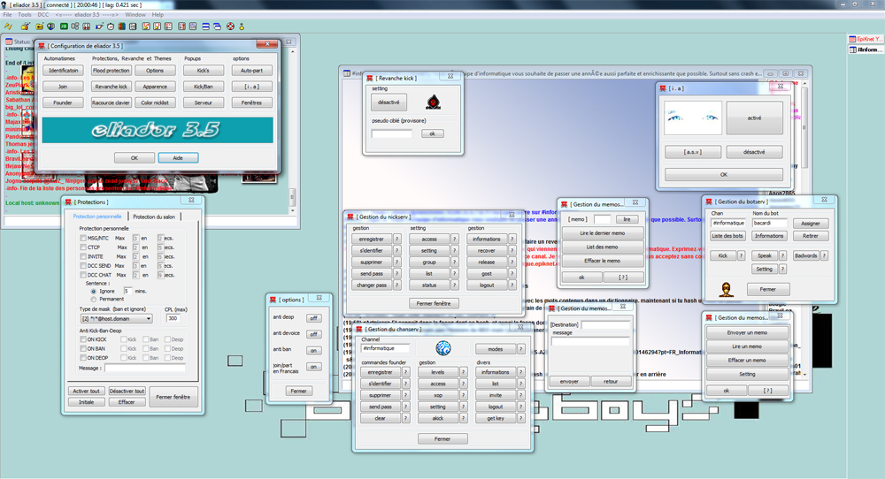This screenshot has height=479, width=885.
Task: Click the Flood protection button
Action: [x=111, y=70]
